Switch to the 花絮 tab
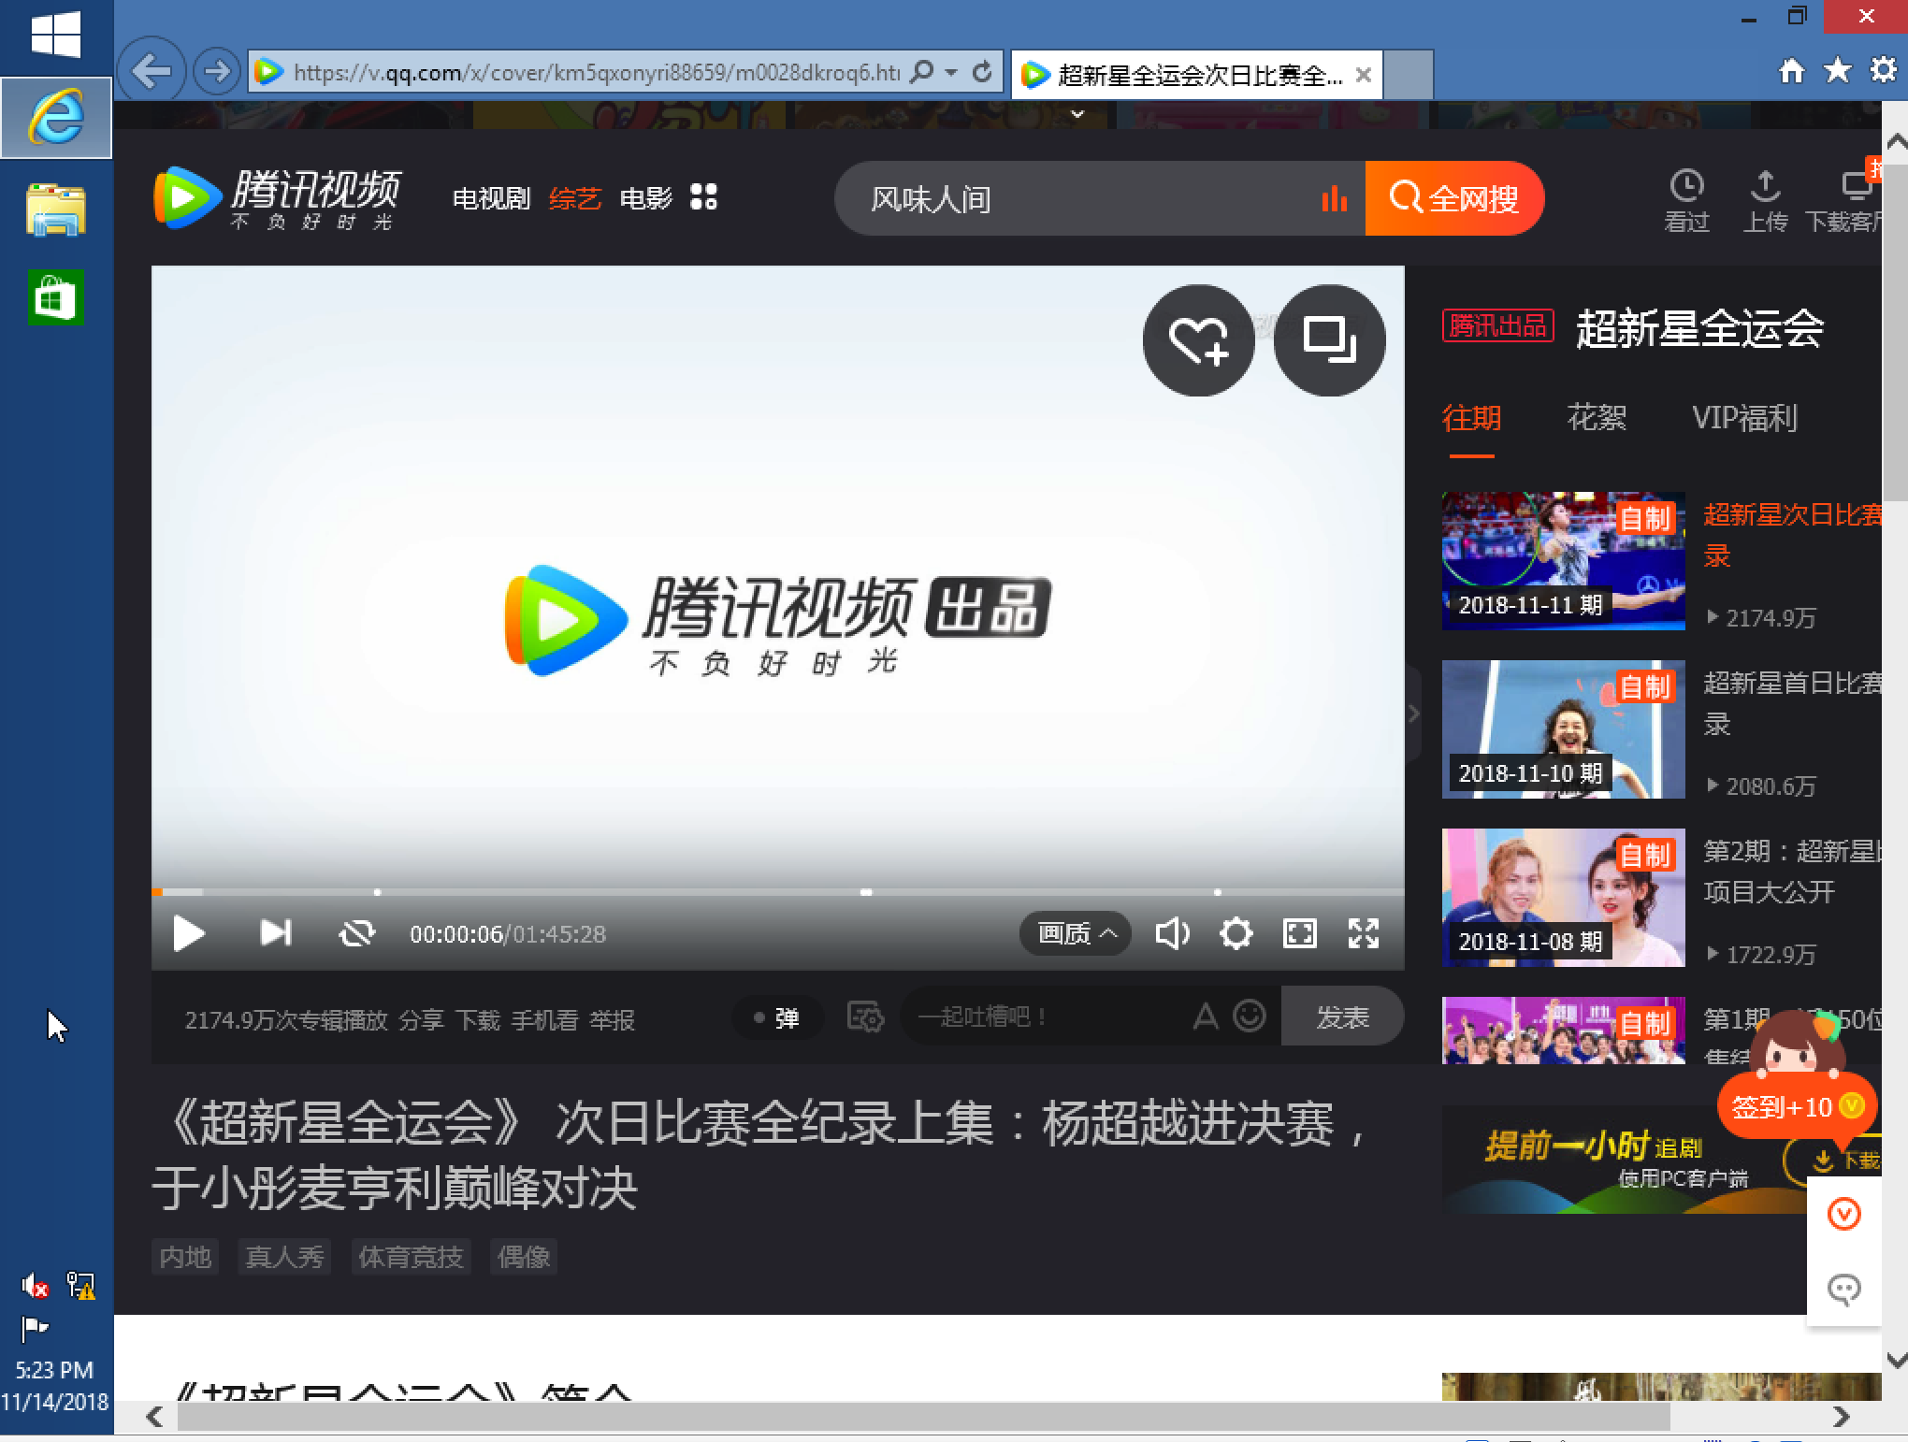This screenshot has height=1442, width=1908. tap(1597, 418)
